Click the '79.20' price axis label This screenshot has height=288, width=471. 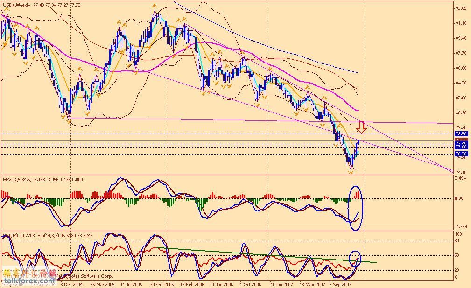(461, 128)
